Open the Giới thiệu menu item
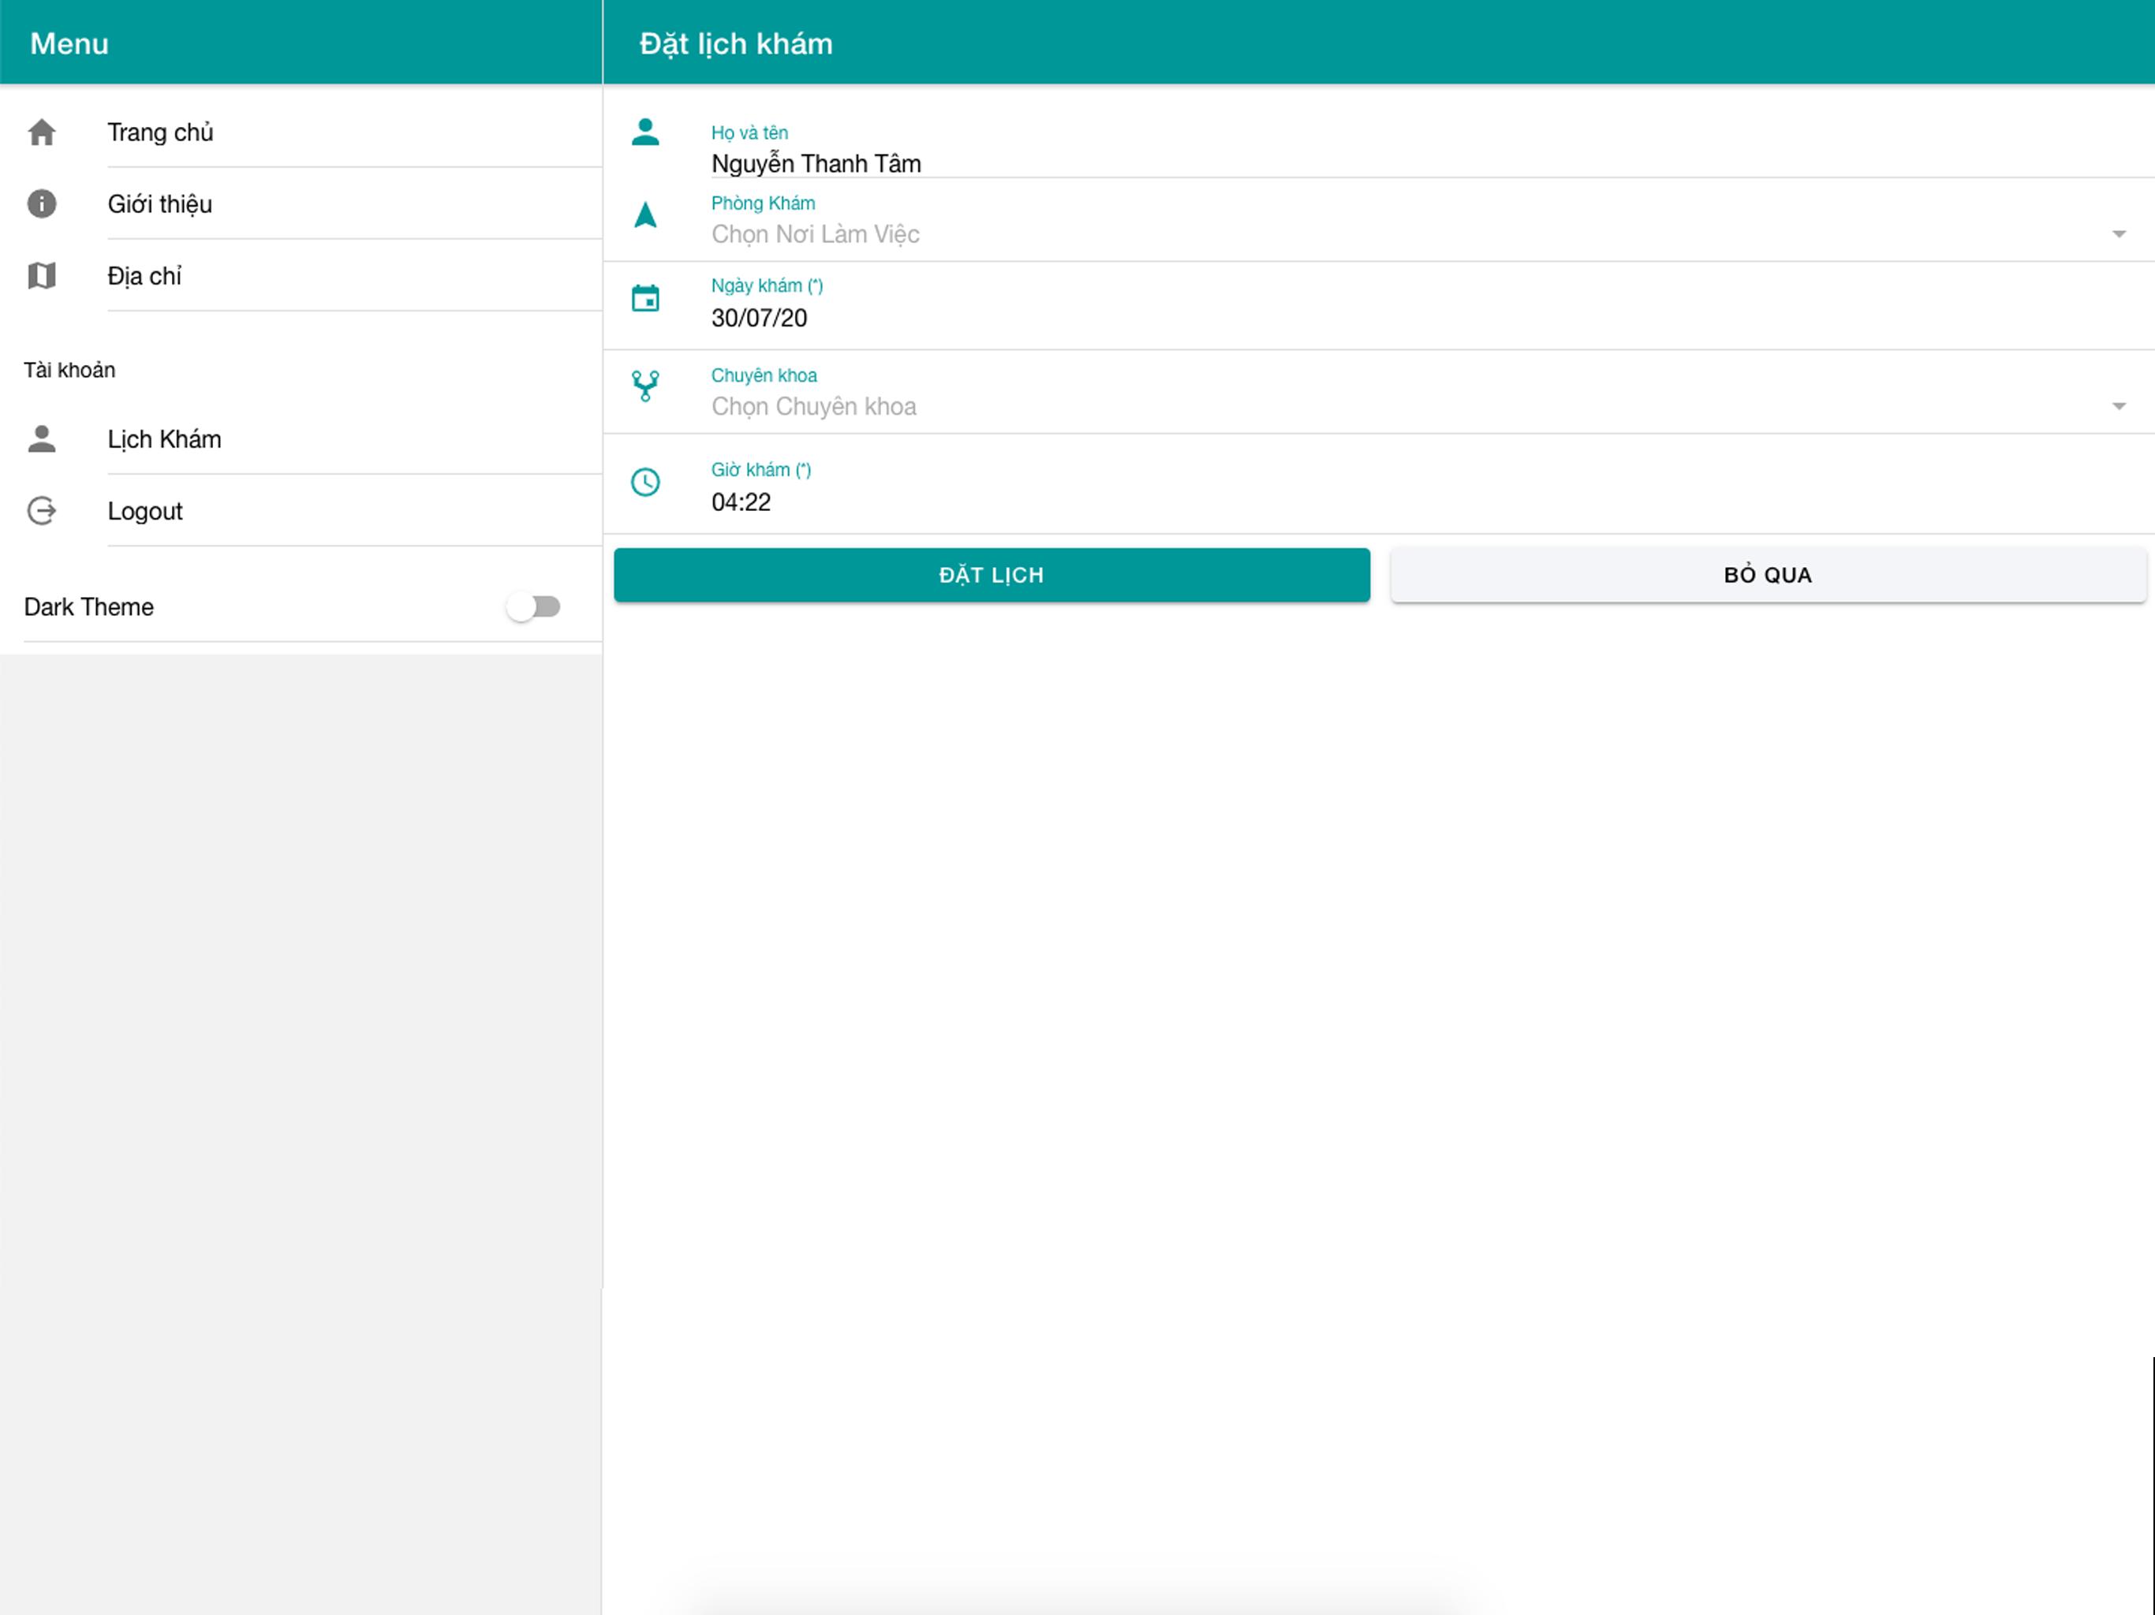 pyautogui.click(x=301, y=203)
